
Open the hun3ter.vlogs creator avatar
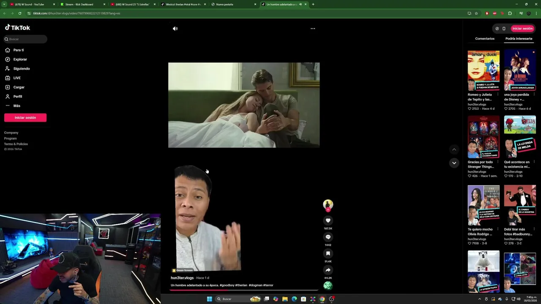pyautogui.click(x=328, y=204)
